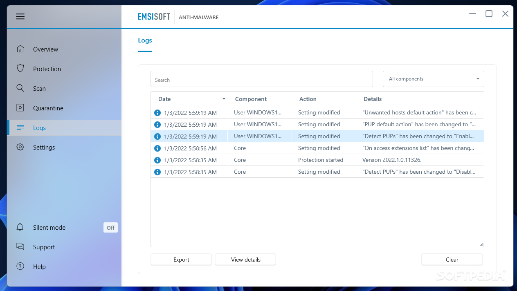This screenshot has width=517, height=291.
Task: Toggle Silent mode Off switch
Action: click(110, 228)
